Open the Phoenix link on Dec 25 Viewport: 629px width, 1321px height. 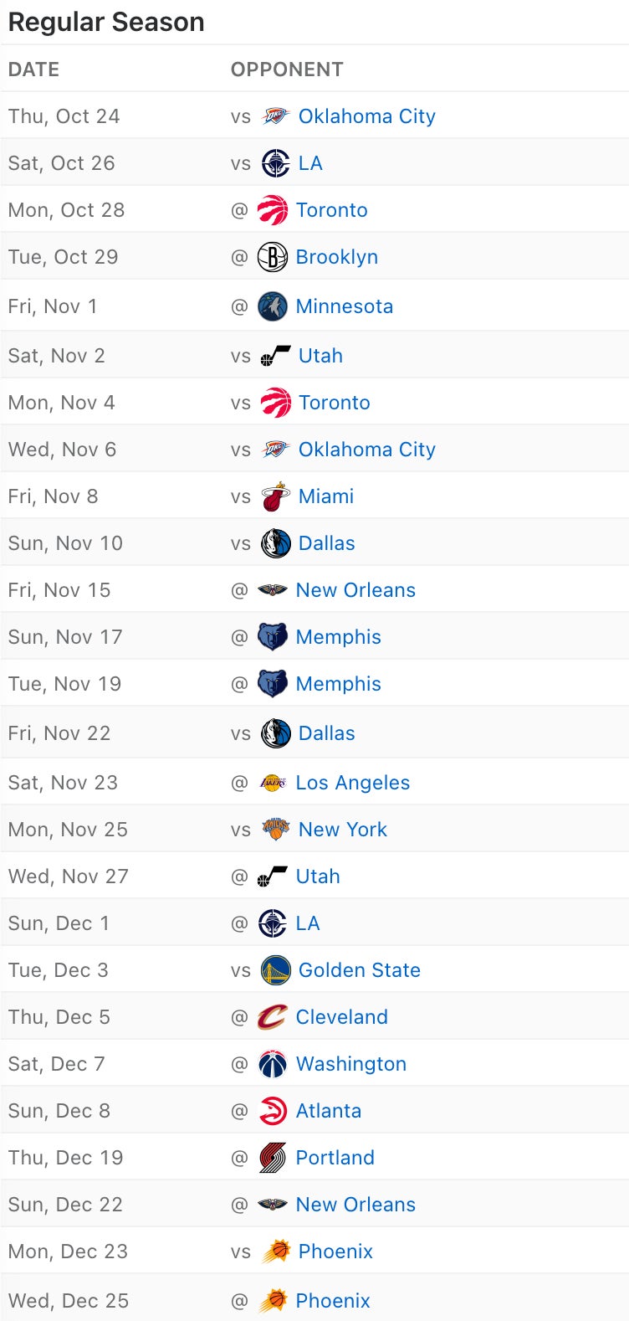(333, 1301)
